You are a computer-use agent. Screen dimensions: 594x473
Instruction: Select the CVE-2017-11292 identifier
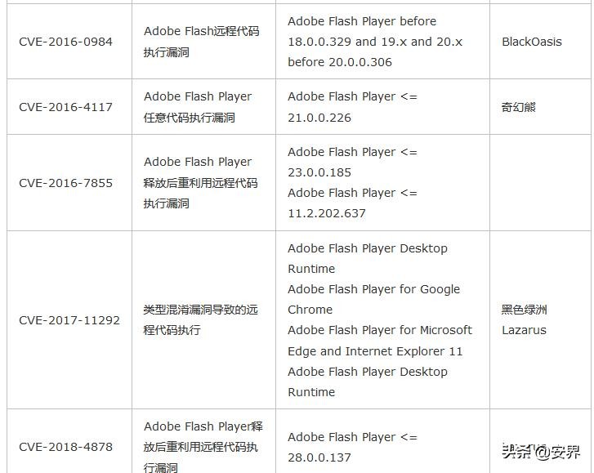69,320
